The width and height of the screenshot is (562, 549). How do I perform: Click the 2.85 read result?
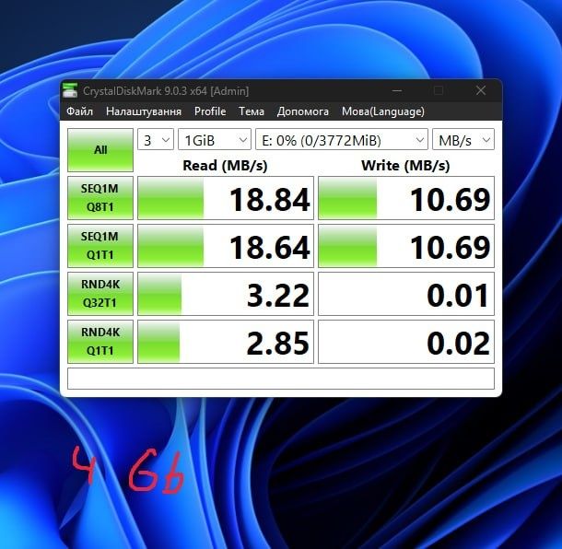226,342
